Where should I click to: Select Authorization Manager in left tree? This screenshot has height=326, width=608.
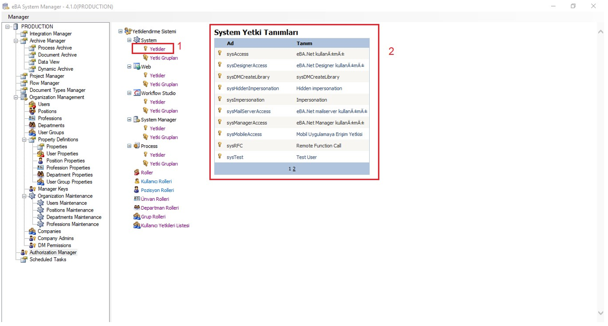[x=53, y=252]
